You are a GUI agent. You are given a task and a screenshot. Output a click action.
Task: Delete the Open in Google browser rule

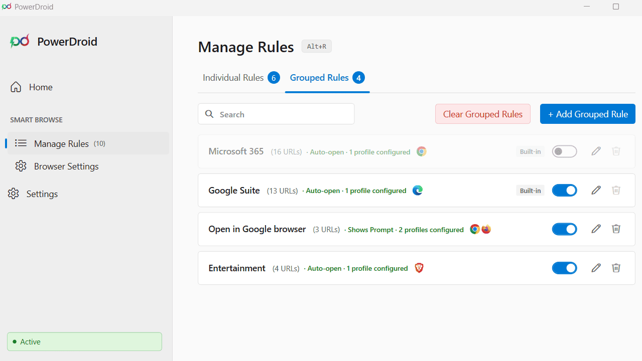616,229
